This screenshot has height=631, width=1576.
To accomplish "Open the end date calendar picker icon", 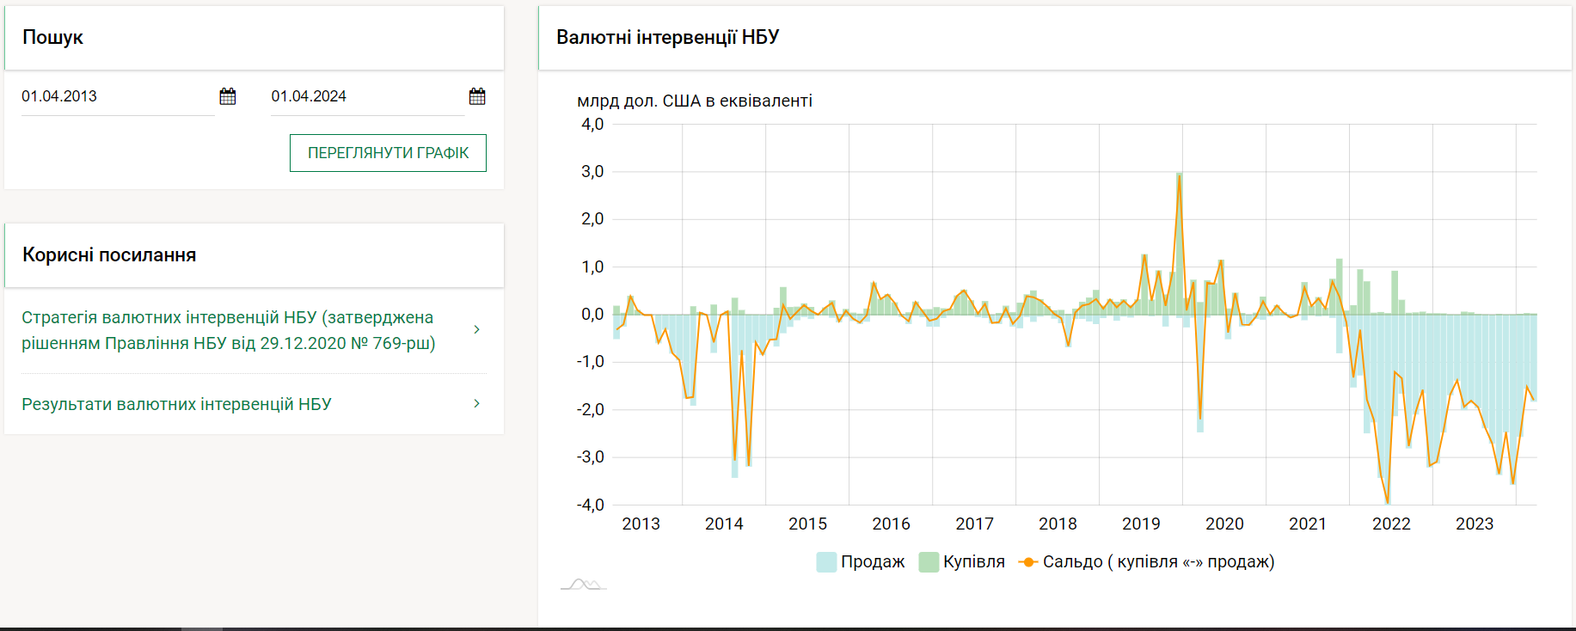I will coord(477,96).
